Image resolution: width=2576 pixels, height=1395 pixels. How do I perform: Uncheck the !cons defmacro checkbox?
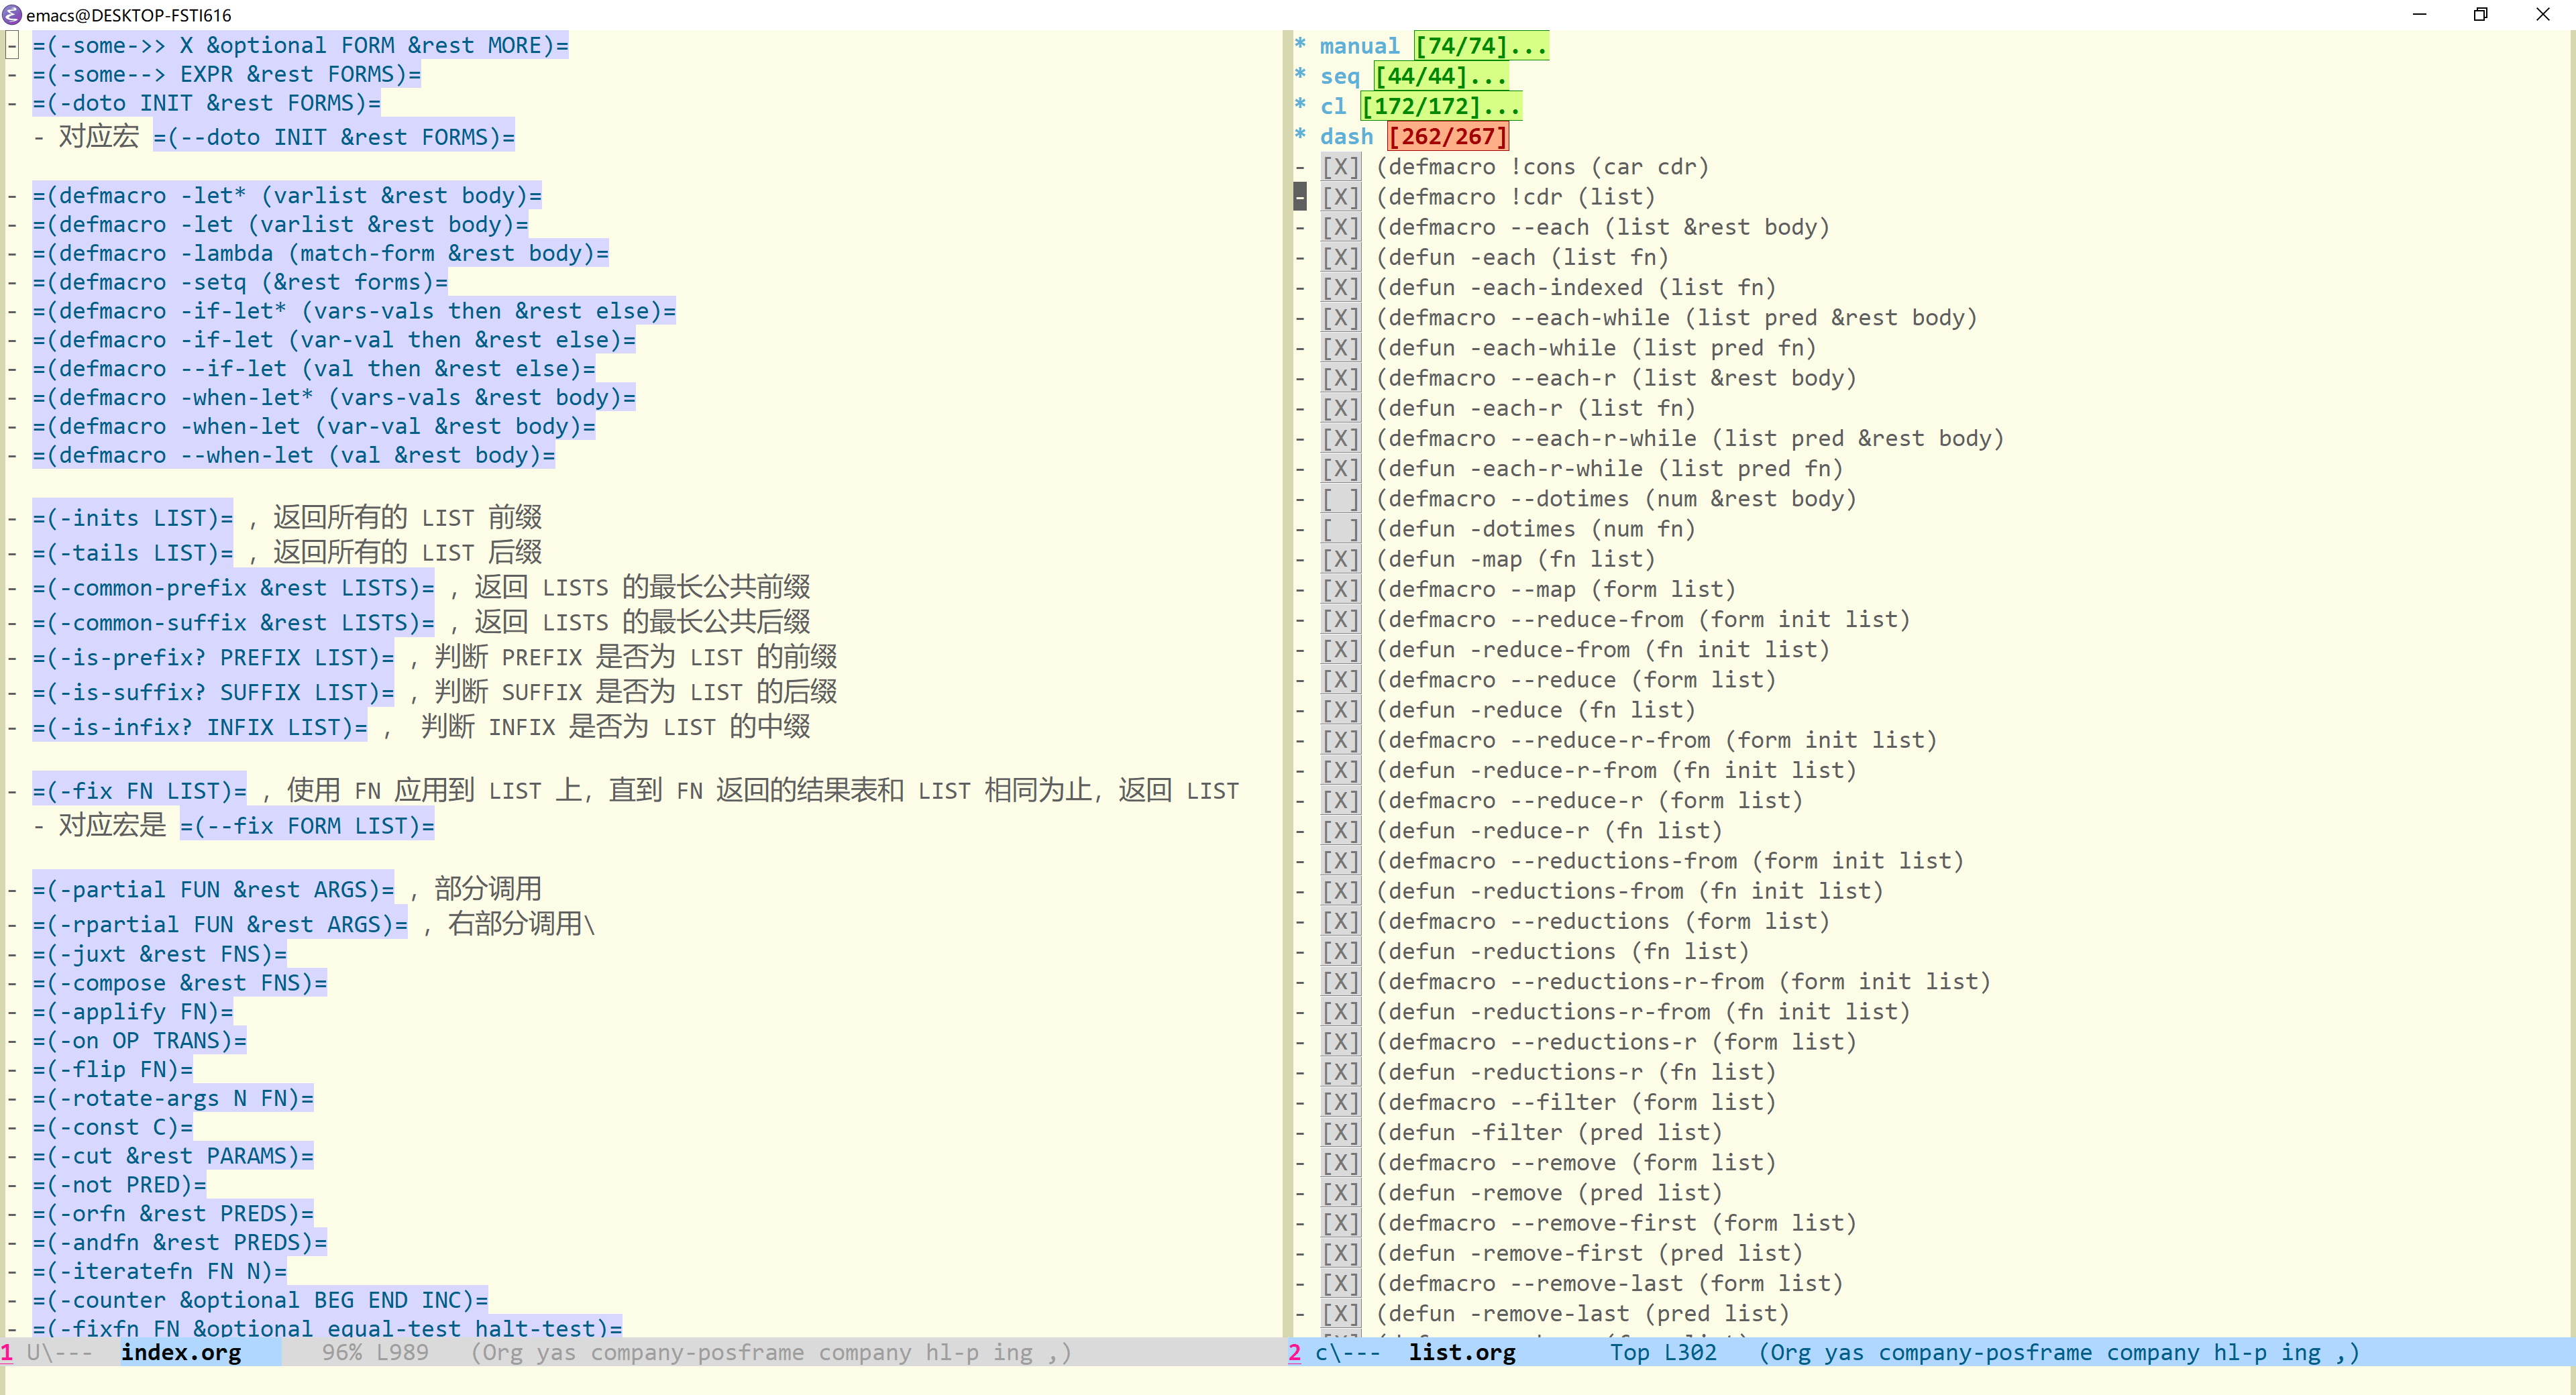[x=1340, y=167]
